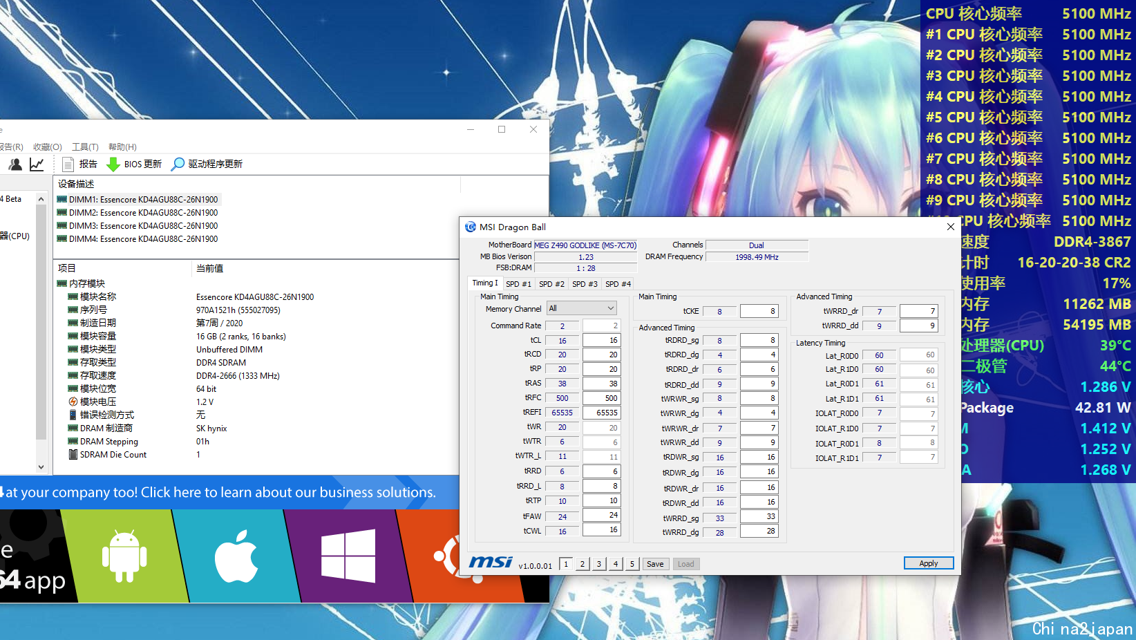Image resolution: width=1136 pixels, height=640 pixels.
Task: Open the 工具(T) menu in AIDA64
Action: coord(85,147)
